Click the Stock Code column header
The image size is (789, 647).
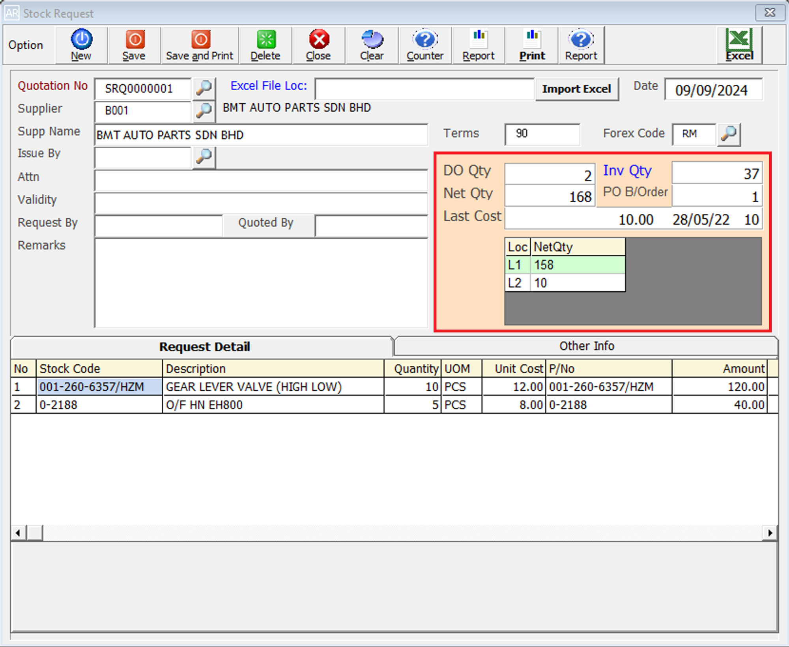click(99, 369)
